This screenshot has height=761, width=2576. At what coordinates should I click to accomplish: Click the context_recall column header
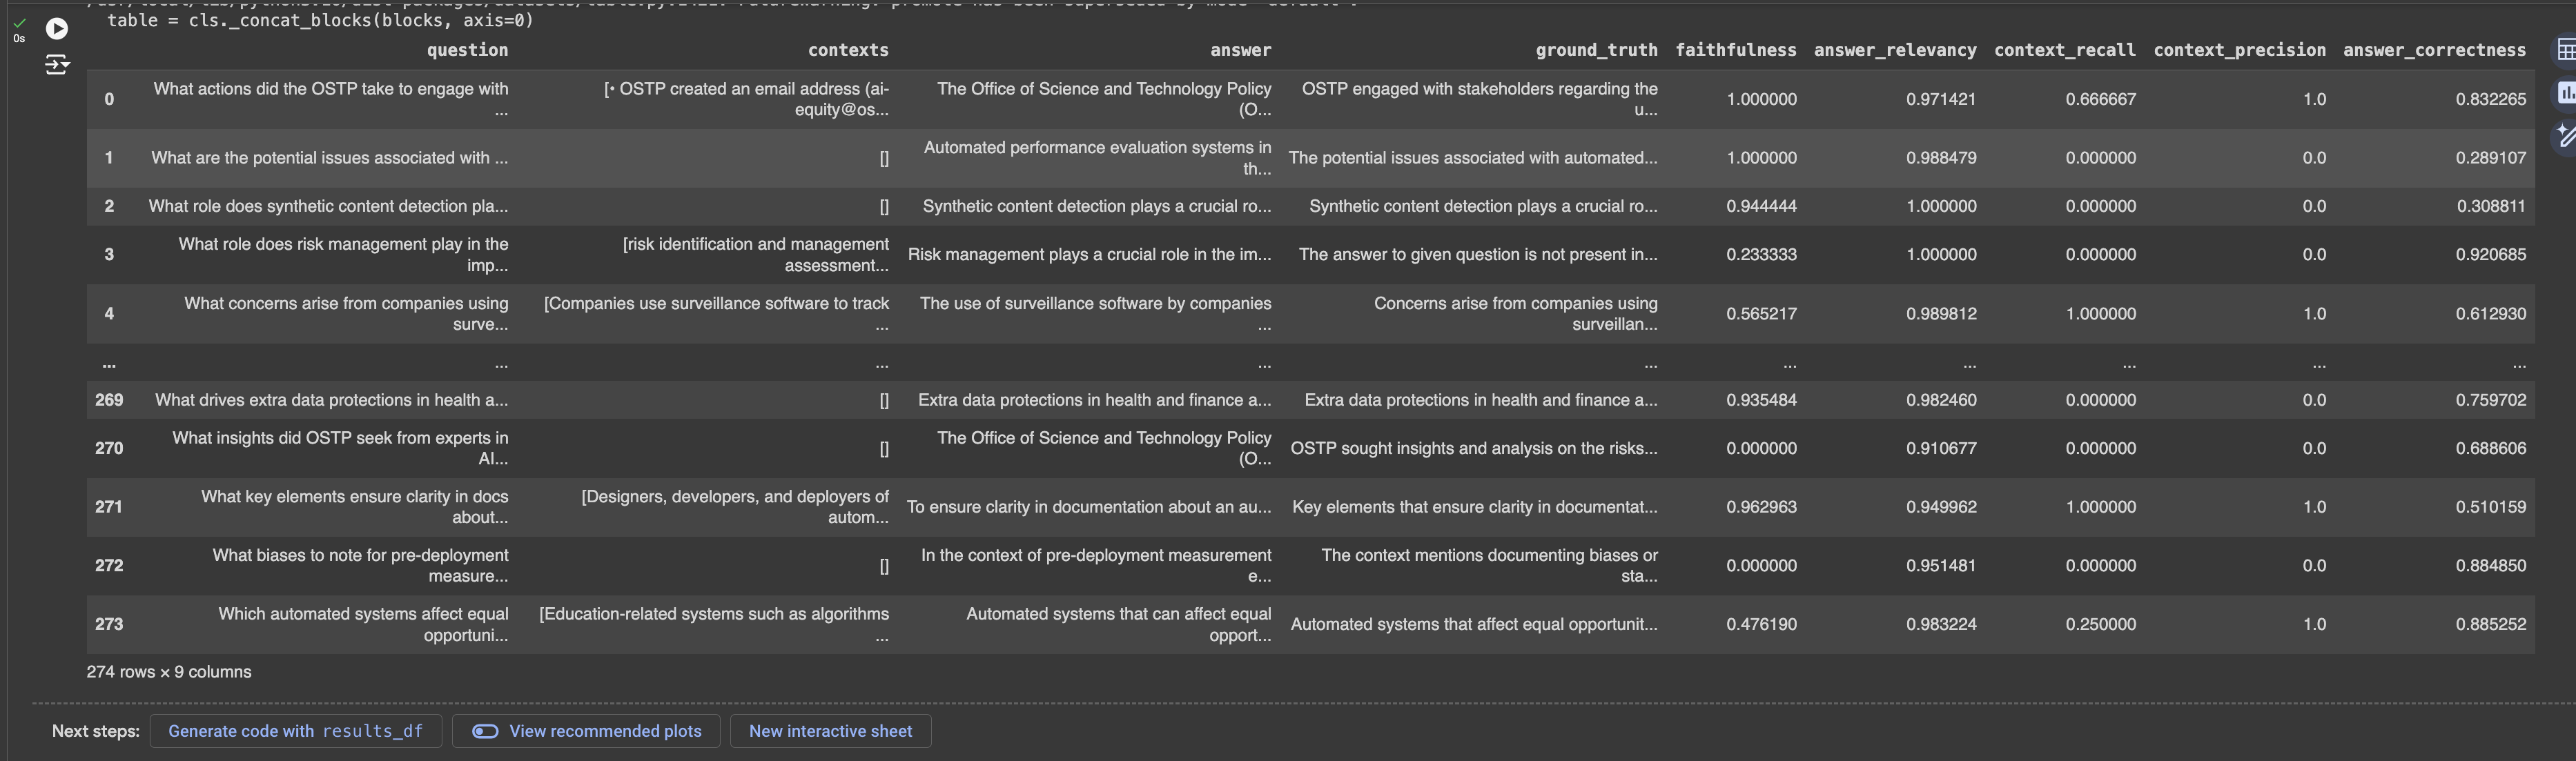2064,50
